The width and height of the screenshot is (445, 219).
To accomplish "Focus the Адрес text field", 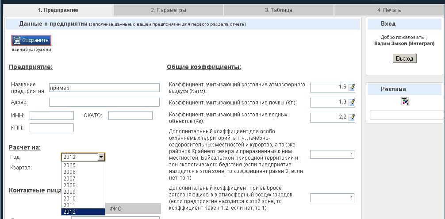I will tap(104, 102).
